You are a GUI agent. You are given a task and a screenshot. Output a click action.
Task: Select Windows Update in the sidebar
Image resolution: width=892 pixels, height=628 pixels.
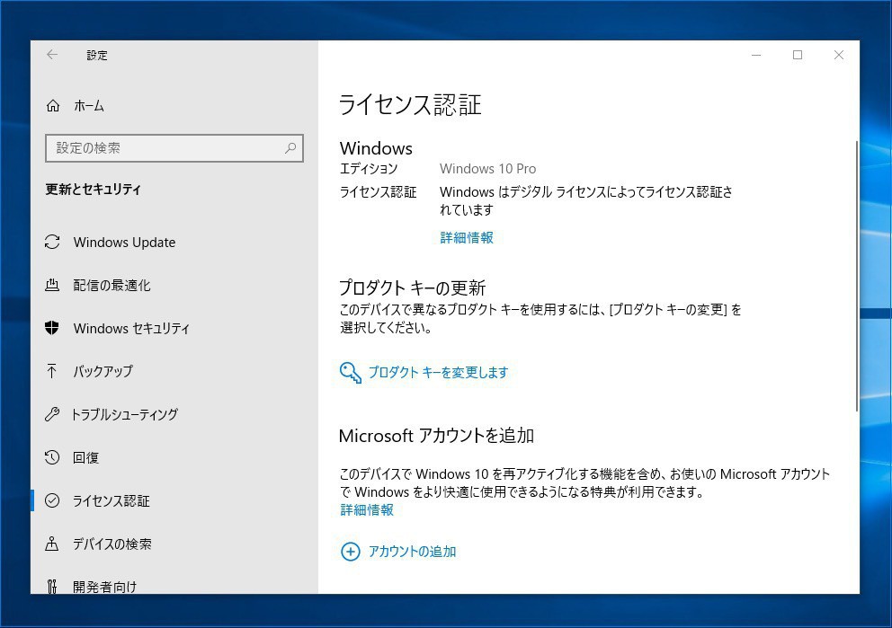[174, 242]
